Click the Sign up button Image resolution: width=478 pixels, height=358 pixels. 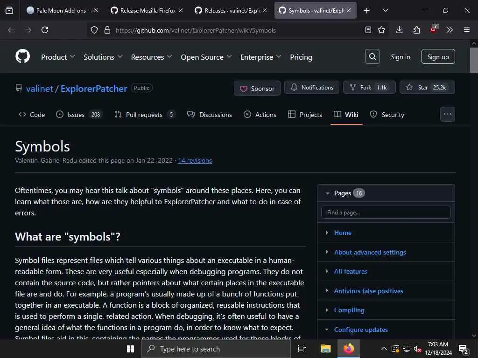438,56
